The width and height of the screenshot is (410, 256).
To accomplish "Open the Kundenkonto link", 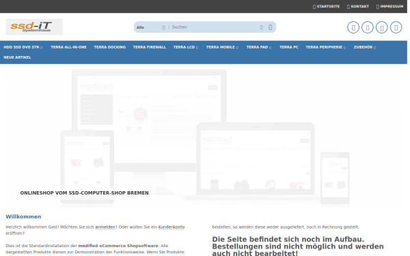I will coord(172,227).
